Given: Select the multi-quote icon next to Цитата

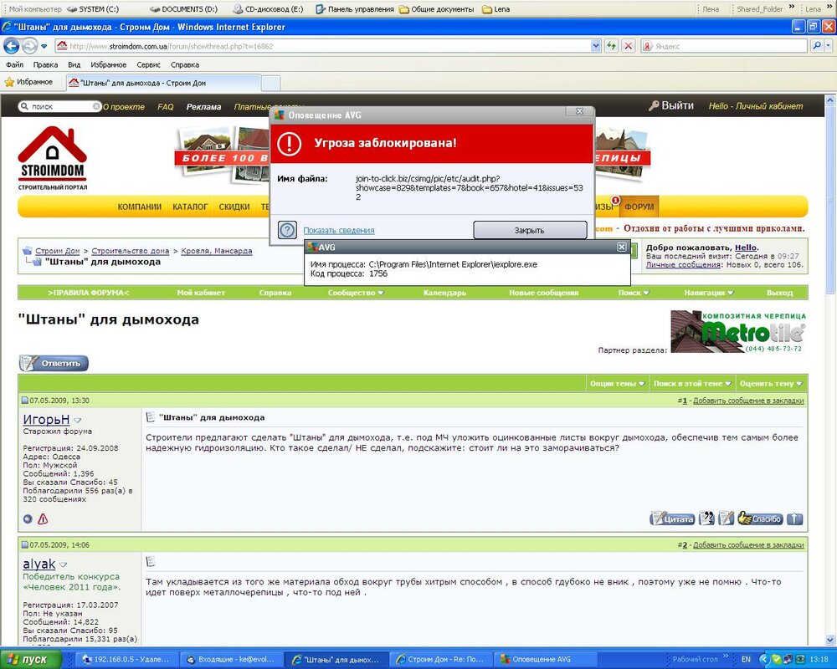Looking at the screenshot, I should coord(707,518).
